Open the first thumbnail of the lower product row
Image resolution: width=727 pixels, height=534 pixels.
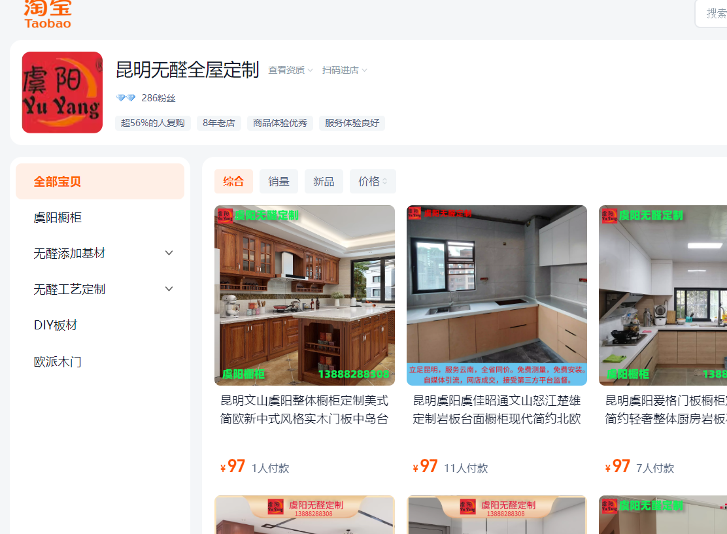pos(305,515)
